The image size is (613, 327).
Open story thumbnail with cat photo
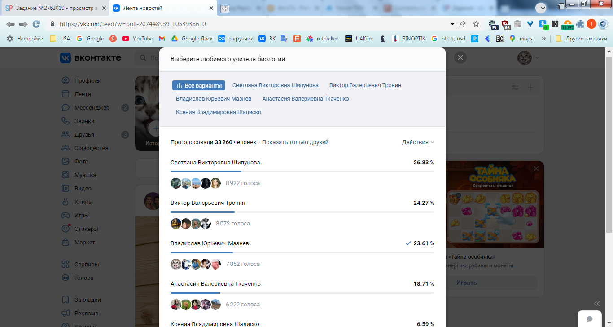tap(147, 113)
